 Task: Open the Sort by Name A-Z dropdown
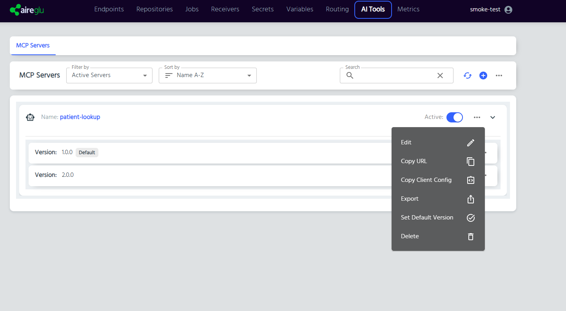coord(208,76)
